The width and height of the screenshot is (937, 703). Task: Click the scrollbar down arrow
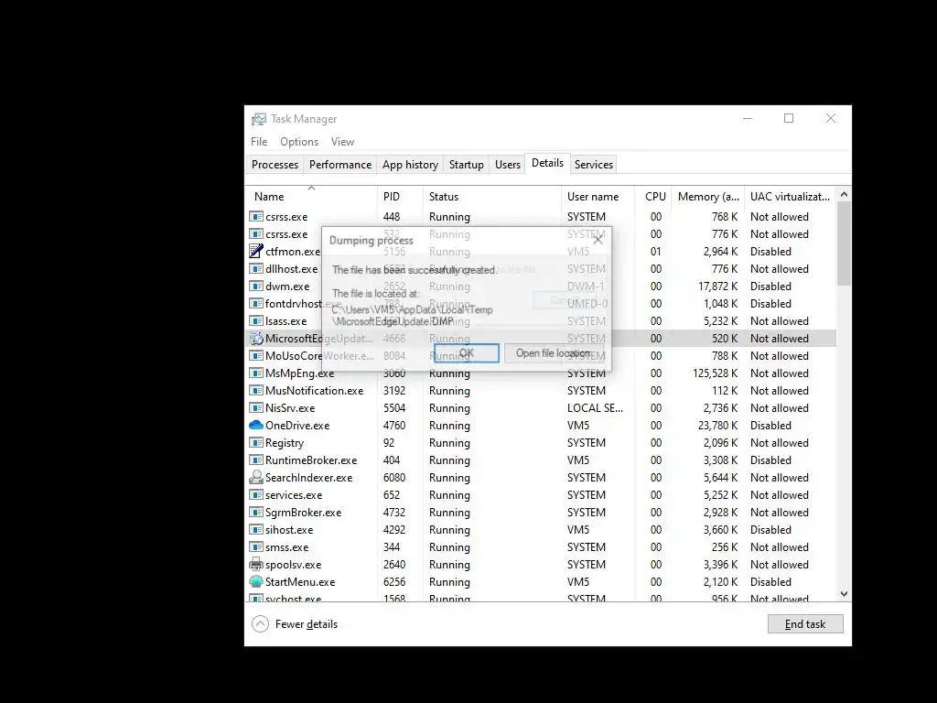[x=844, y=593]
